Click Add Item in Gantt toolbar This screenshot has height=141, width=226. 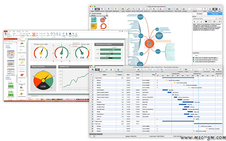tap(138, 69)
